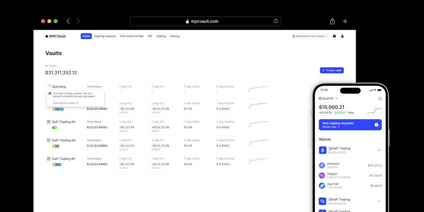Expand the second DeFi Trading wallet
The image size is (424, 212).
[x=379, y=201]
